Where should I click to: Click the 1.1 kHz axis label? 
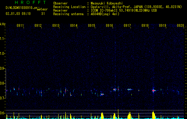click(x=3, y=39)
